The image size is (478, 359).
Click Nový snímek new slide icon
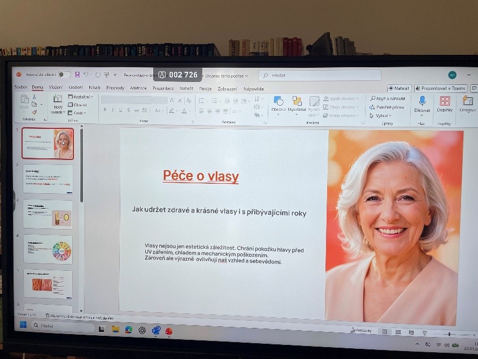coord(58,102)
